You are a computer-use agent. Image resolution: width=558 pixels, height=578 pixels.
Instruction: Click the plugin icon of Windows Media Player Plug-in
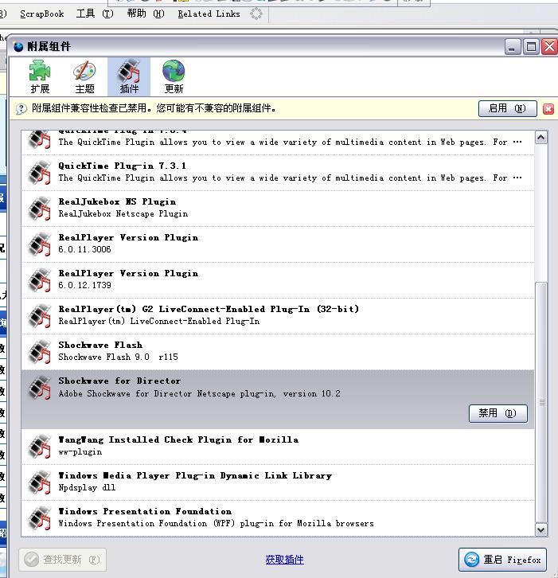(40, 482)
